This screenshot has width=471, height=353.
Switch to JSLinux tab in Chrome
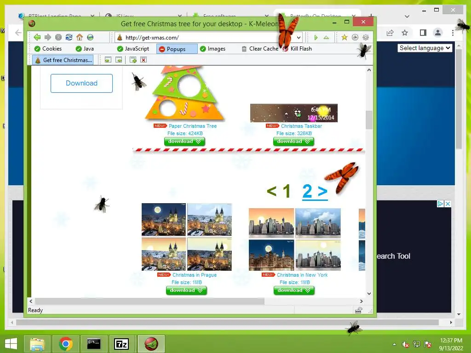(x=144, y=15)
